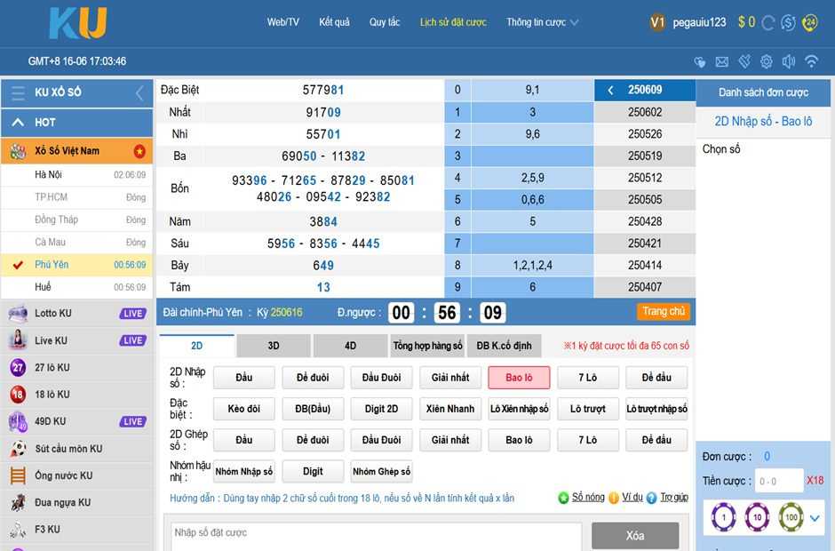Select the 100 value betting chip

click(x=791, y=517)
